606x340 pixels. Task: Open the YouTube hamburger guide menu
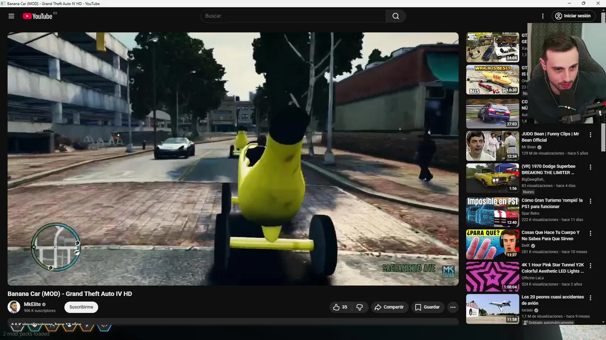click(11, 16)
